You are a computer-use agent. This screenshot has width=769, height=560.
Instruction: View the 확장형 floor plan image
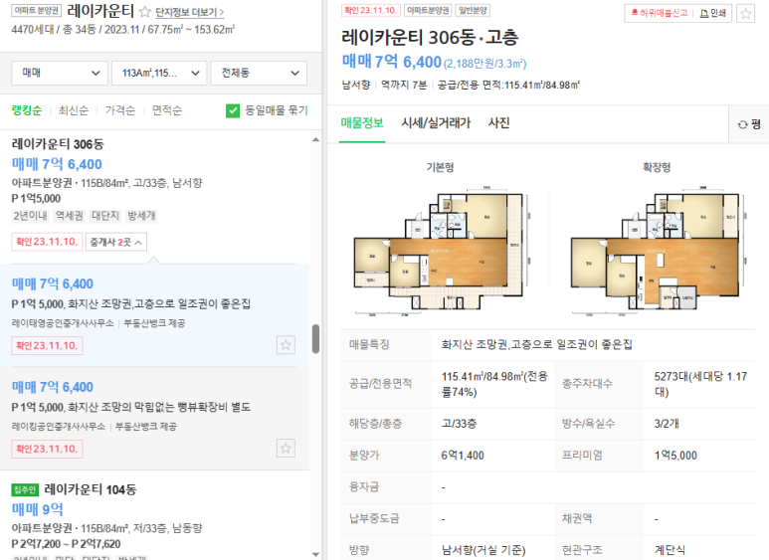point(658,251)
